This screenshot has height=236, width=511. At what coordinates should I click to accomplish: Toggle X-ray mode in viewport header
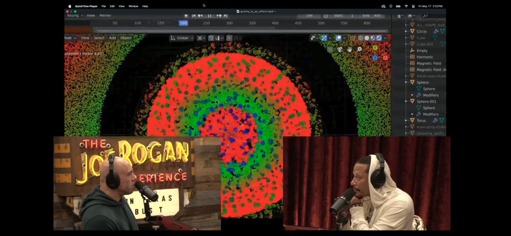(x=352, y=38)
